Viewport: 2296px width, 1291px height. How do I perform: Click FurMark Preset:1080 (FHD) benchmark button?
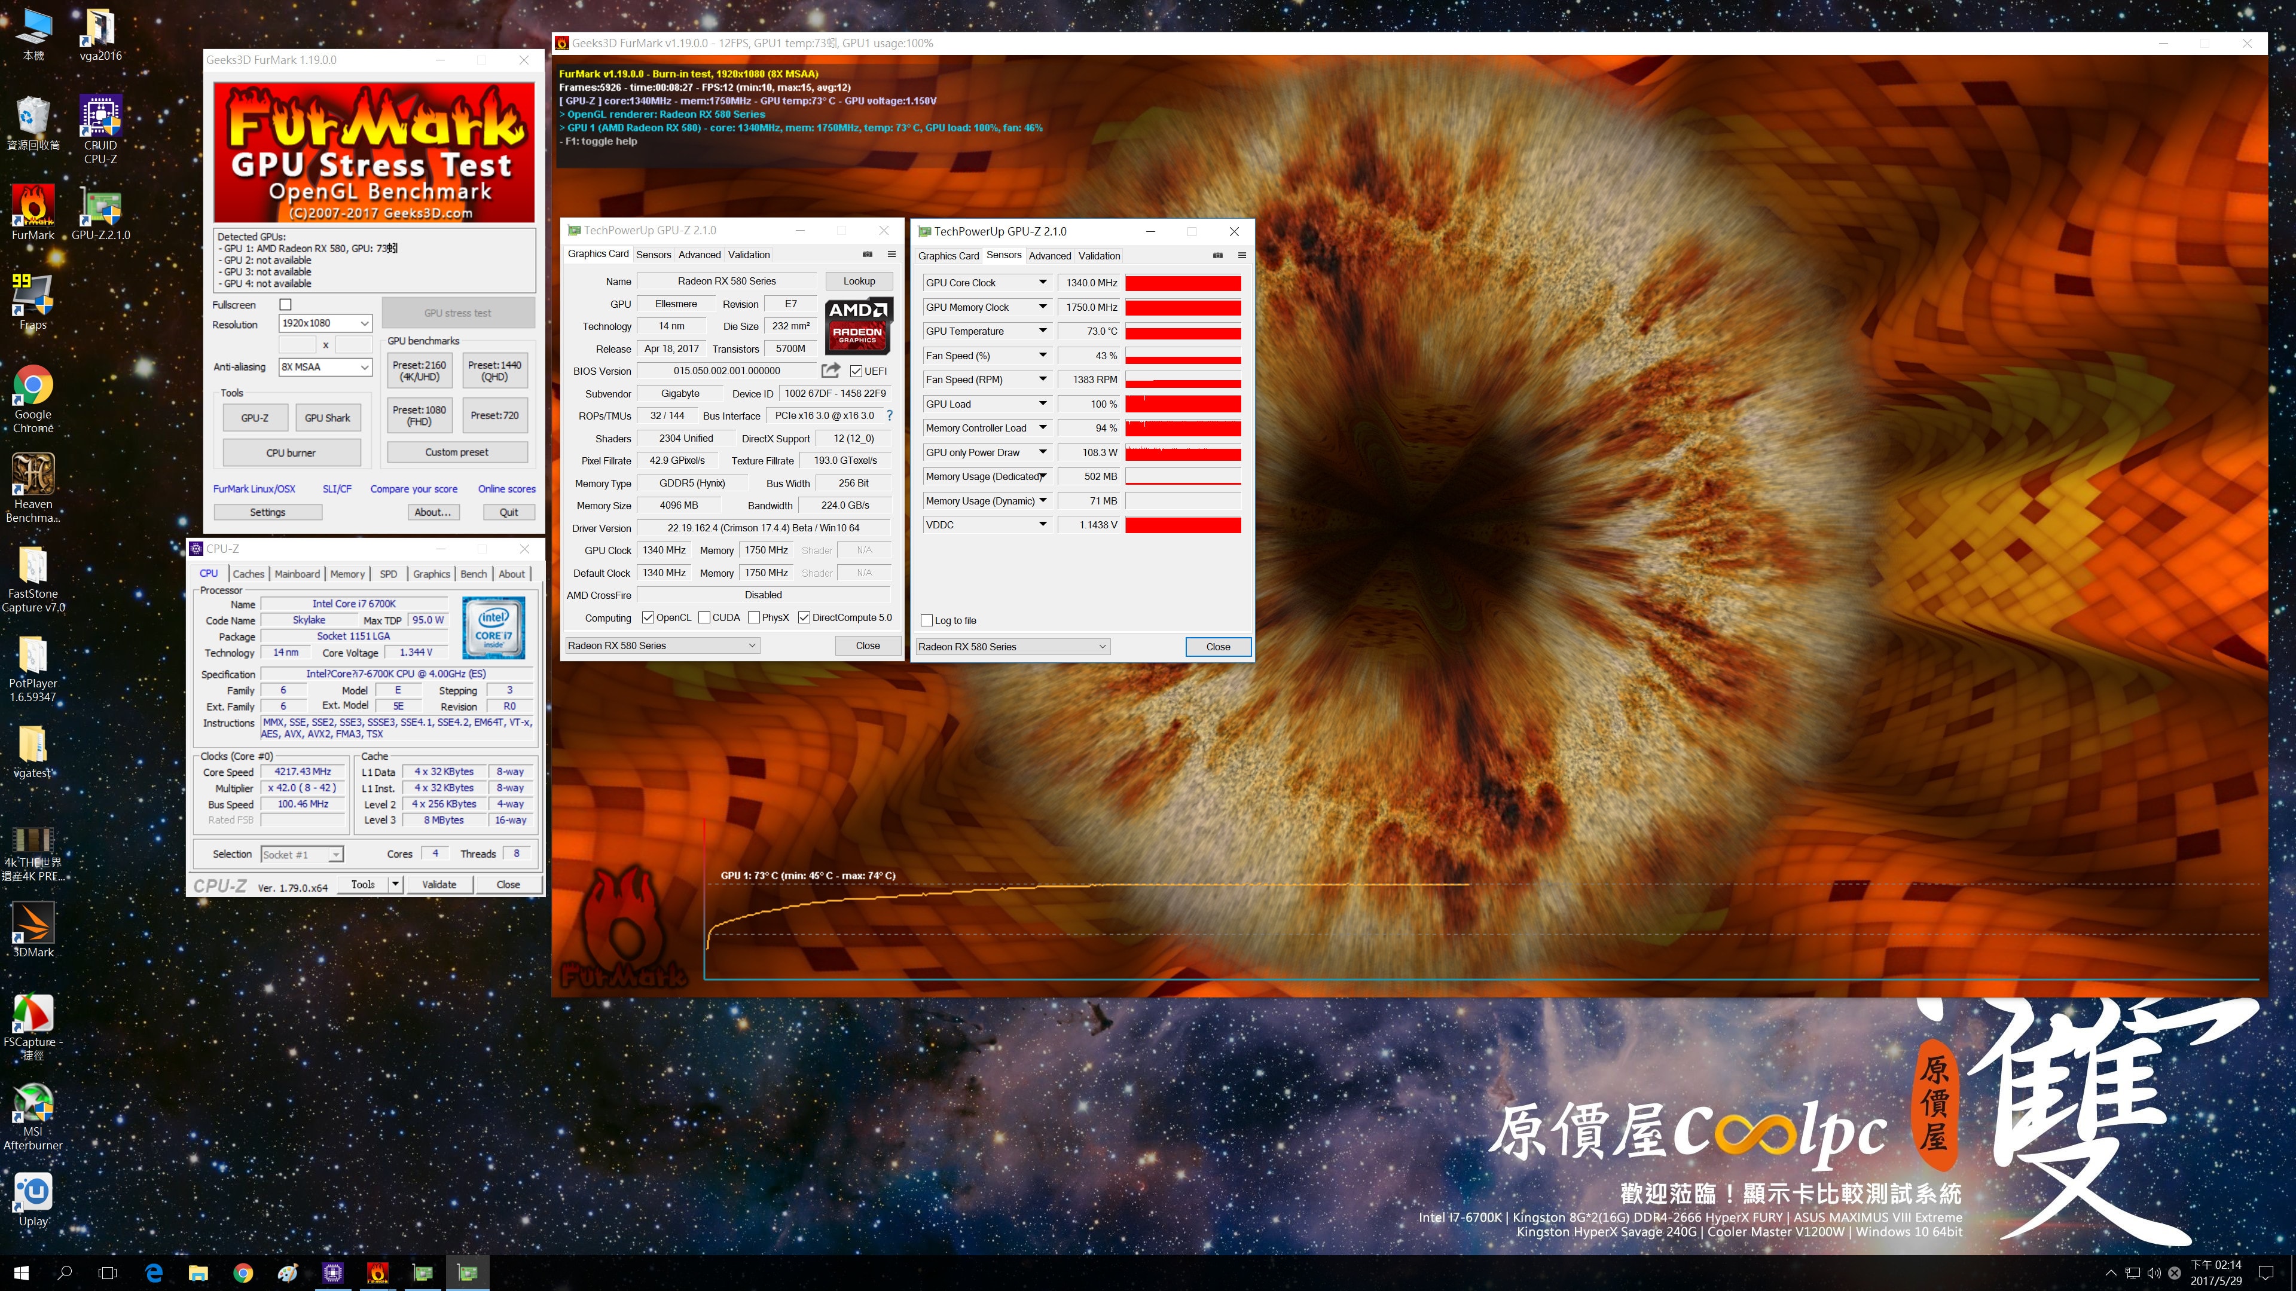coord(419,415)
